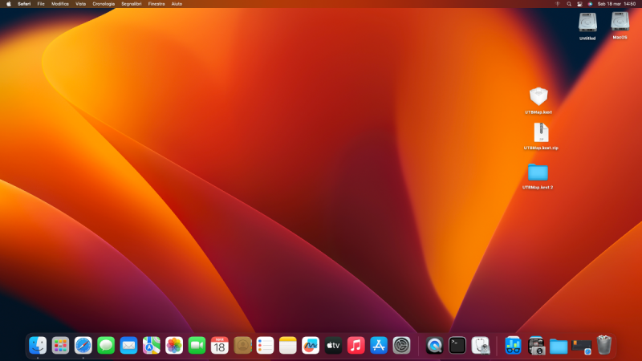Activate Siri from menu bar
Viewport: 642px width, 361px height.
point(590,4)
